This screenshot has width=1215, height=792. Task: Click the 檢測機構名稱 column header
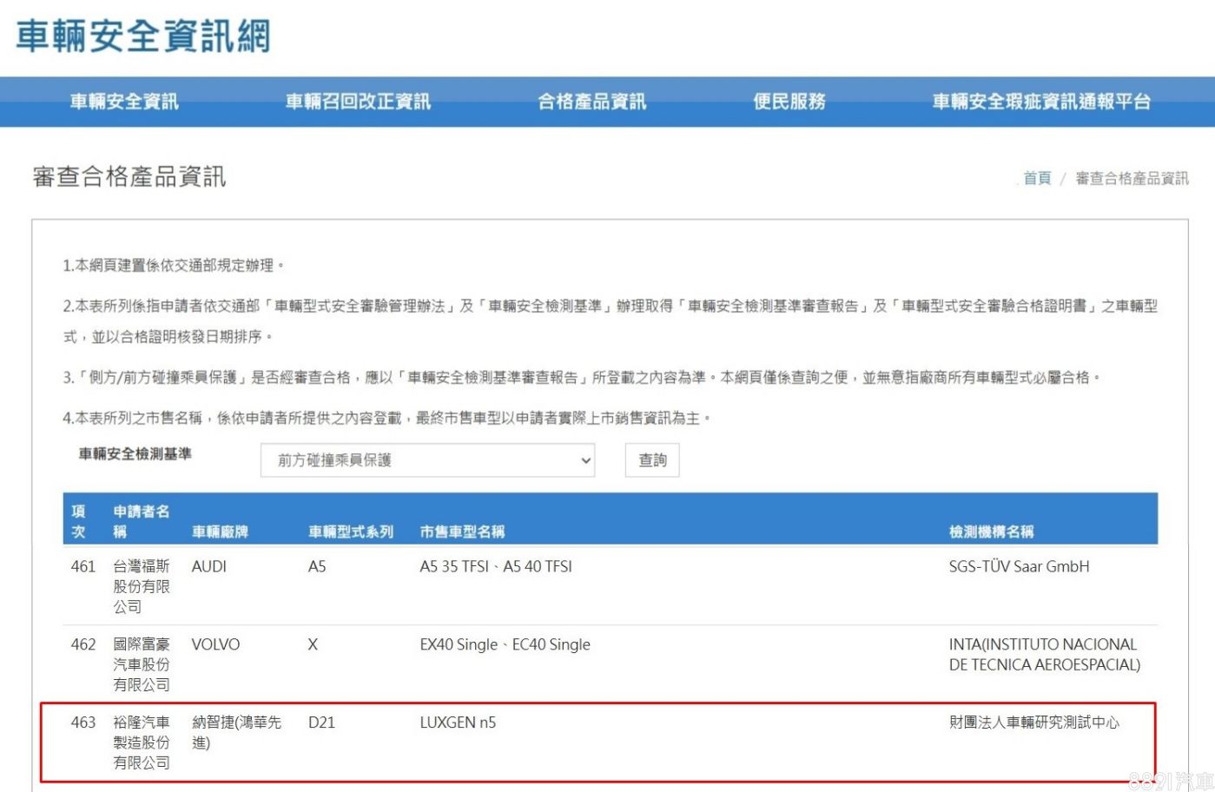[x=992, y=531]
